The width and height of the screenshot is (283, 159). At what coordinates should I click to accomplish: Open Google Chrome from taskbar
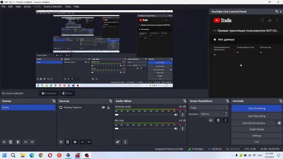(x=41, y=155)
